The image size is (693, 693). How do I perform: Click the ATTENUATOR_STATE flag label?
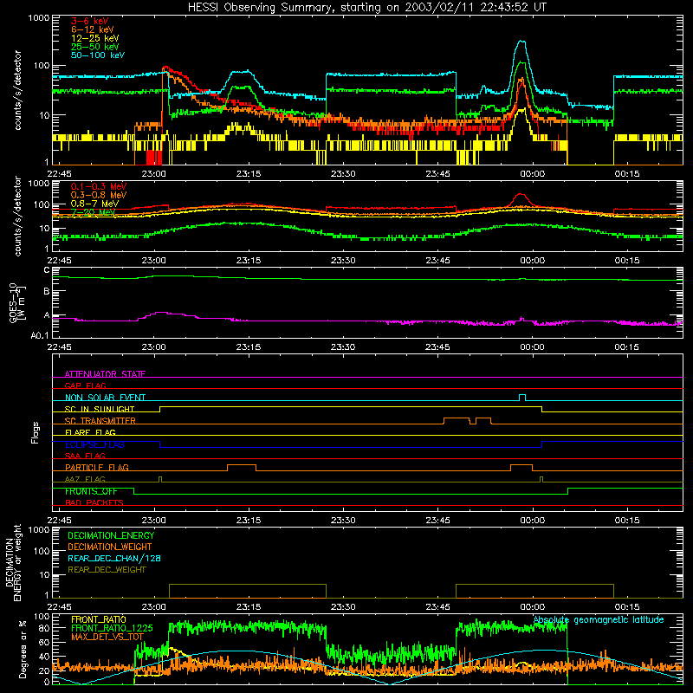(x=105, y=374)
